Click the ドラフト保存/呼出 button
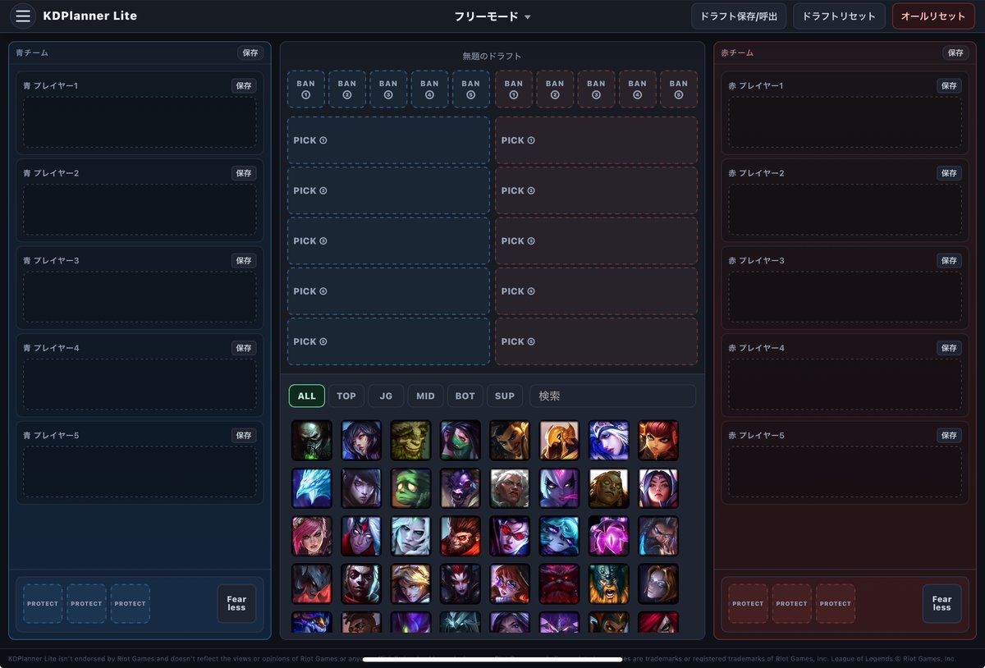The image size is (985, 668). 740,16
